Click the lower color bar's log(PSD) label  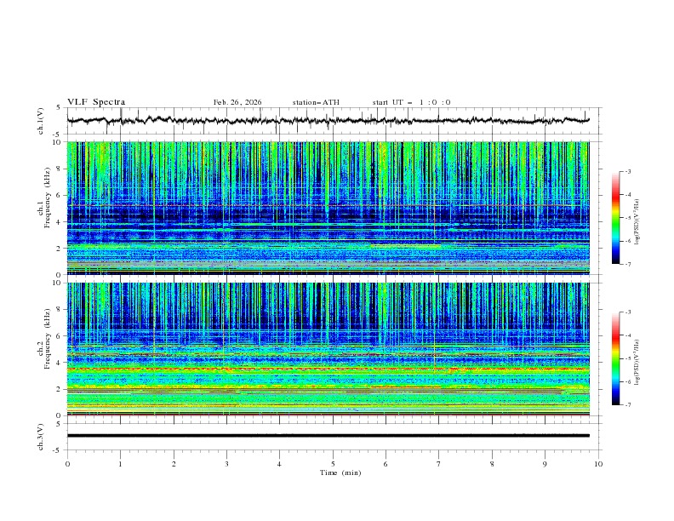[x=637, y=362]
